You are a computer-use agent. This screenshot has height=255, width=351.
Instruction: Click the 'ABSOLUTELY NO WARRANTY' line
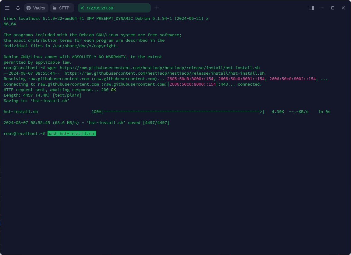83,57
